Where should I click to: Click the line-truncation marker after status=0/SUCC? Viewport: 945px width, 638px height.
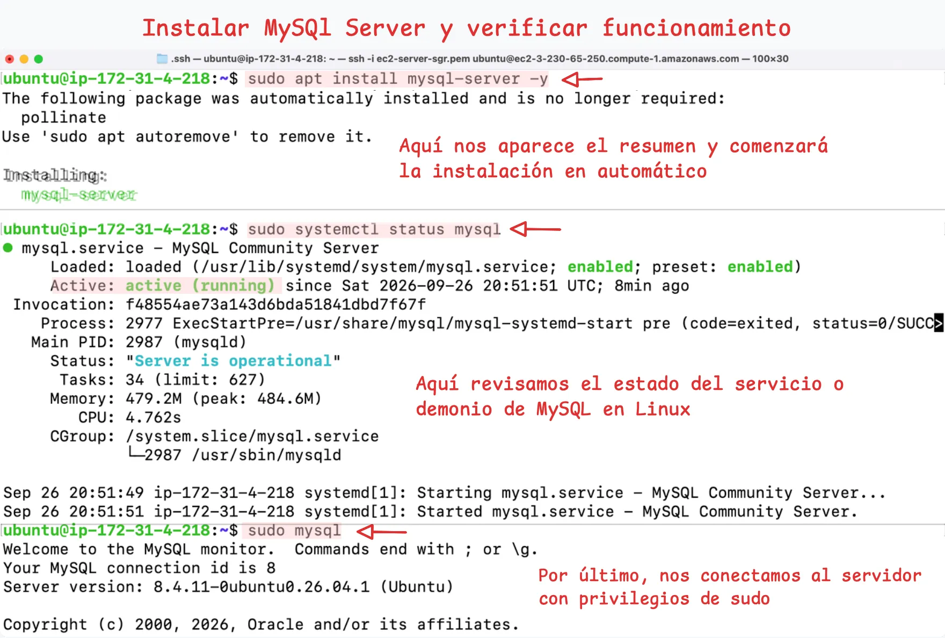(x=939, y=323)
